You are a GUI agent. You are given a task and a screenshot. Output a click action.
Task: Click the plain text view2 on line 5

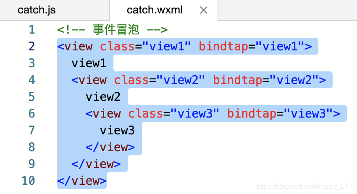click(x=103, y=97)
